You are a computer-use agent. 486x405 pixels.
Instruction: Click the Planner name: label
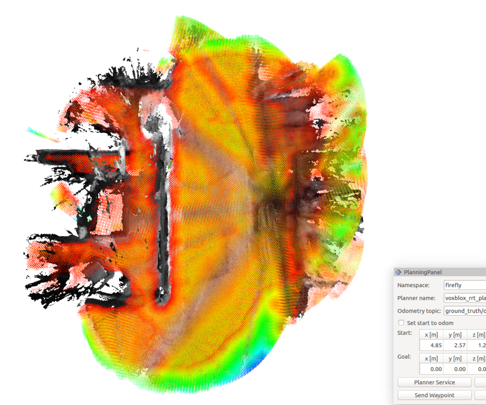416,298
